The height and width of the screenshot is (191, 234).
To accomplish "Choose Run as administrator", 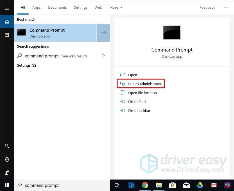I will coord(141,84).
